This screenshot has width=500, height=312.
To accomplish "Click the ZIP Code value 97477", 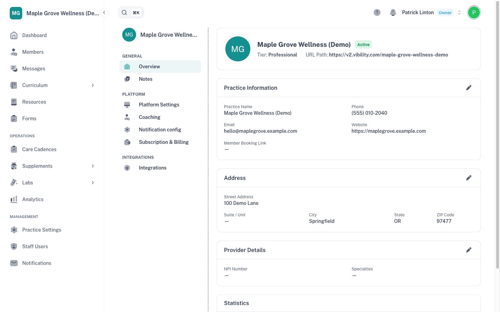I will pyautogui.click(x=444, y=221).
